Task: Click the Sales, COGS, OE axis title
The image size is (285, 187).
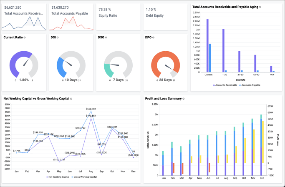Action: coord(148,140)
